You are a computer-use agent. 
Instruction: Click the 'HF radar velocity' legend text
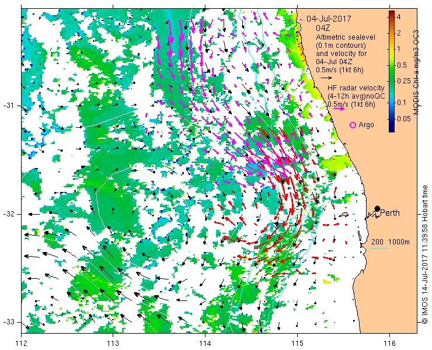click(x=356, y=88)
